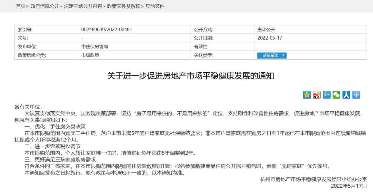Screen dimensions: 373x193
Task: Share the notice to Sina Weibo
Action: 317,95
